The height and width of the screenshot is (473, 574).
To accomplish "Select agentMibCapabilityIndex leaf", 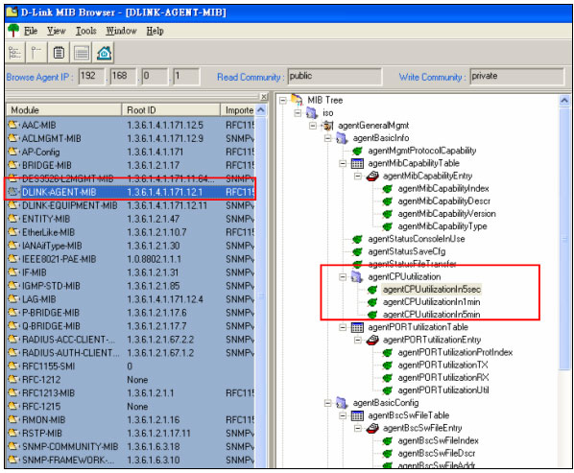I will pyautogui.click(x=443, y=188).
